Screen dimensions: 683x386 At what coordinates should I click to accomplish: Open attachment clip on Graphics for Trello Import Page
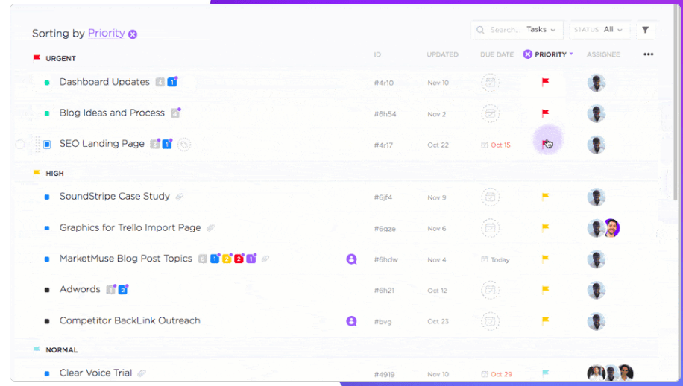coord(211,228)
